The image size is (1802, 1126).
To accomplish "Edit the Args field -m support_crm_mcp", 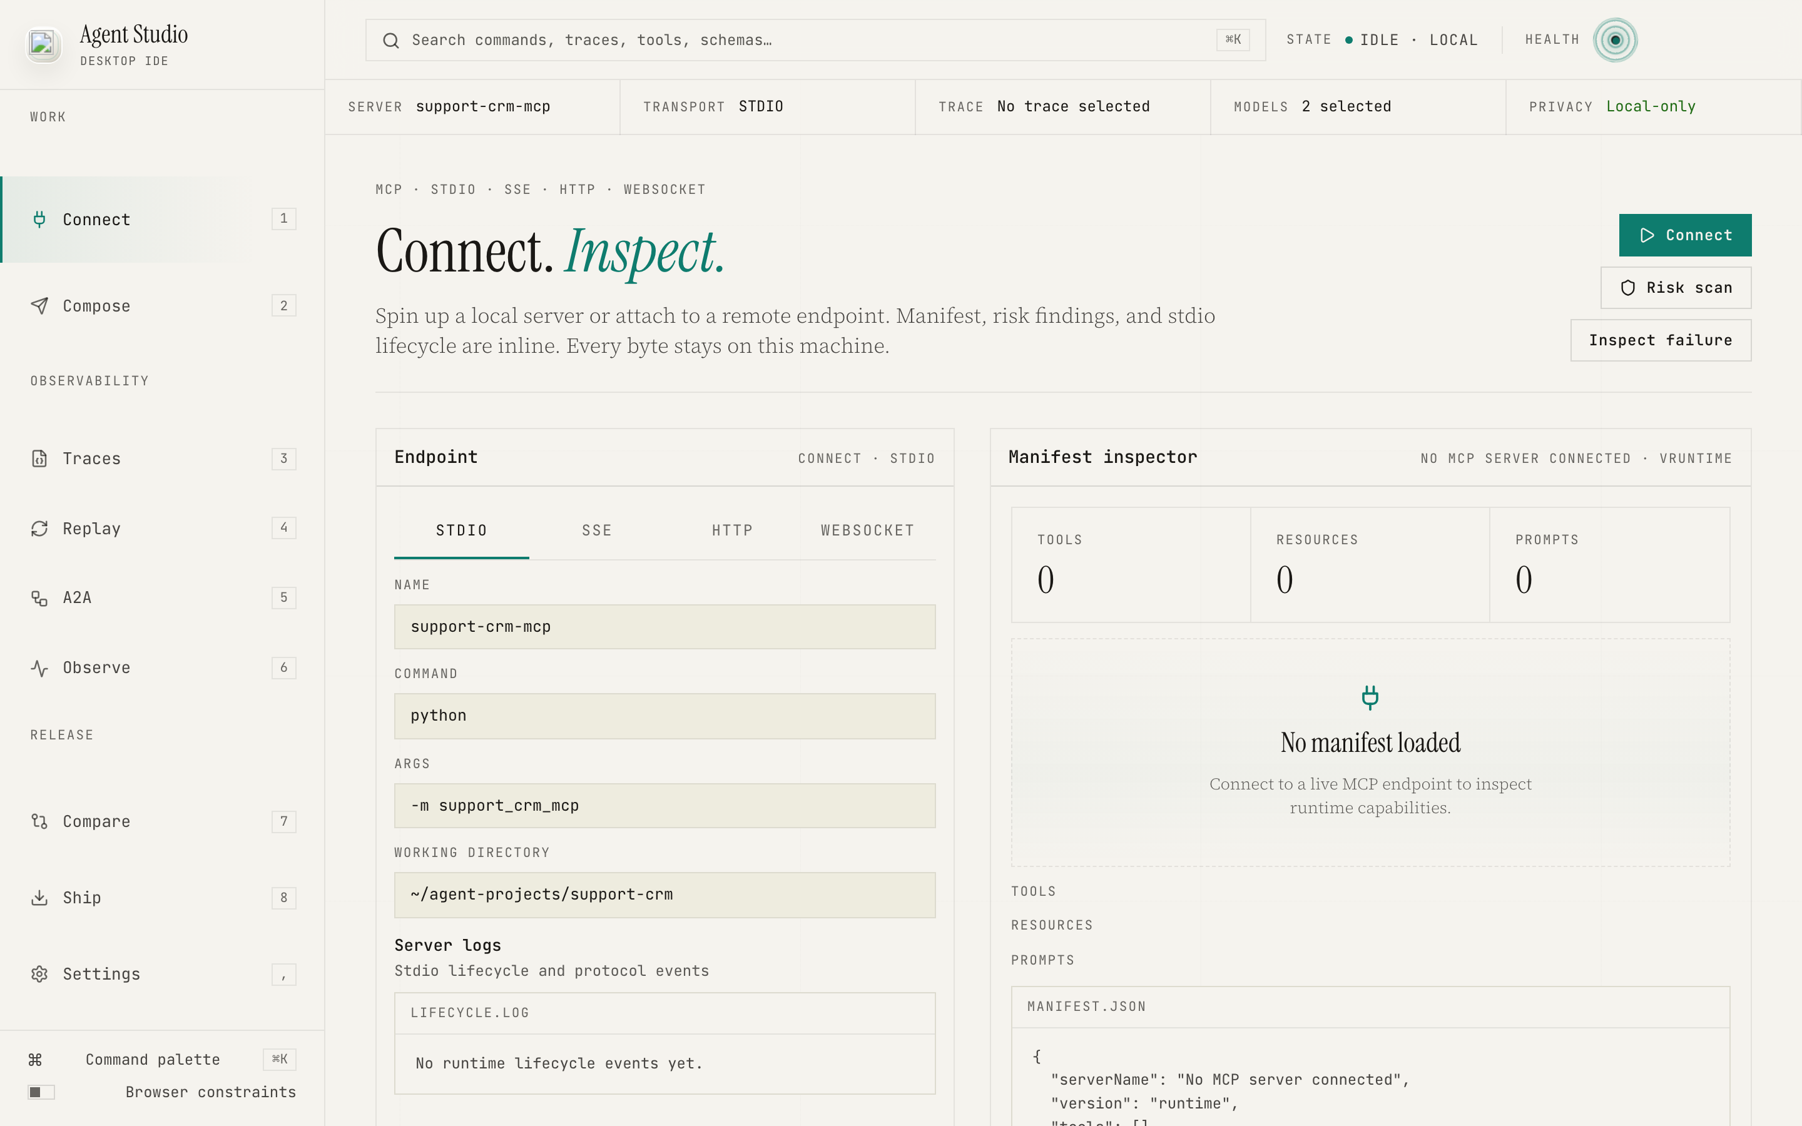I will click(x=665, y=806).
